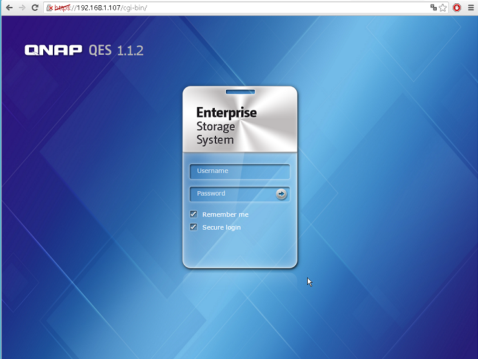The height and width of the screenshot is (359, 478).
Task: Focus the Username input field
Action: click(239, 171)
